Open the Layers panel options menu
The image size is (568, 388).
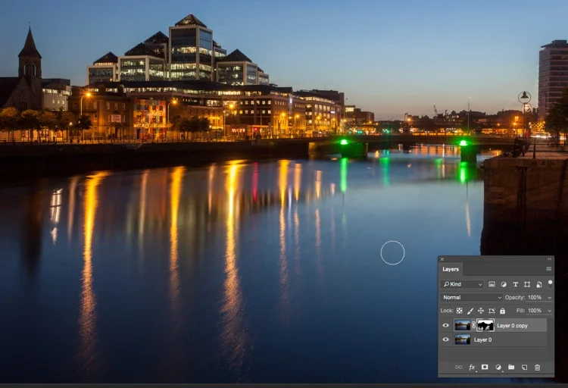coord(549,269)
